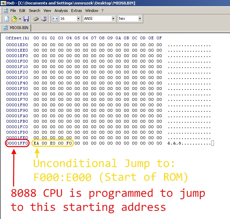The image size is (230, 219).
Task: Open the ? help menu
Action: tap(103, 11)
